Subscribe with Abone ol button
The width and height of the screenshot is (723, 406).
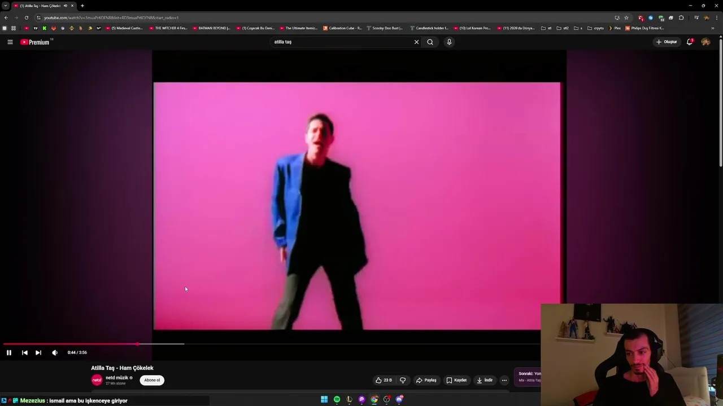(152, 380)
